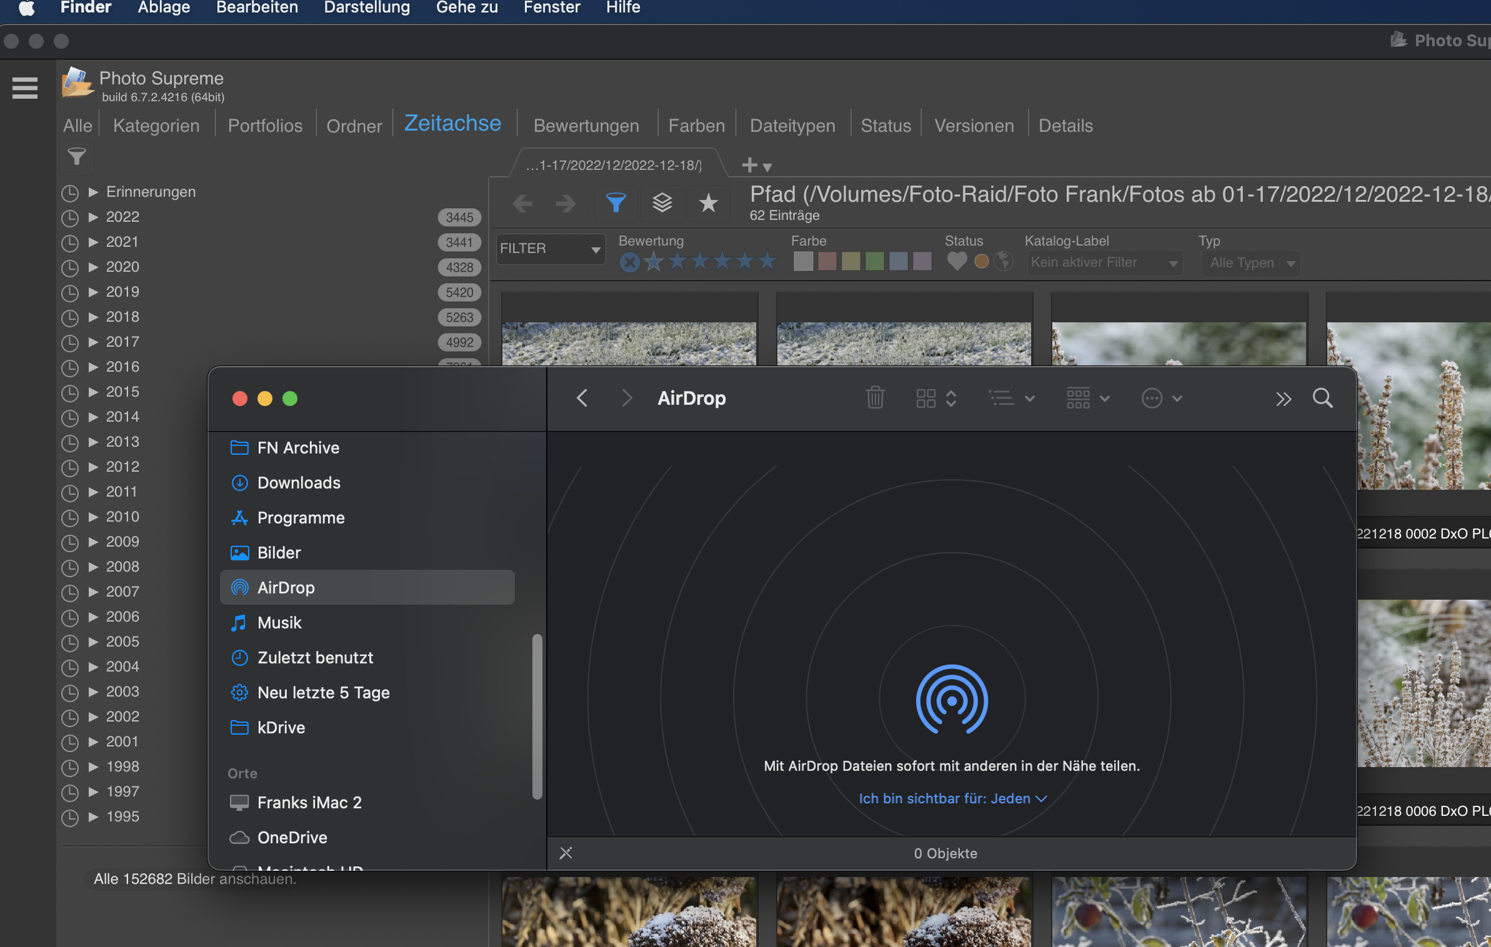1491x947 pixels.
Task: Show more Finder toolbar items
Action: (1283, 399)
